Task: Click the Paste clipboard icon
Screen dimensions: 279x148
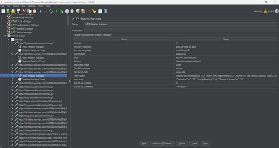Action: 34,11
